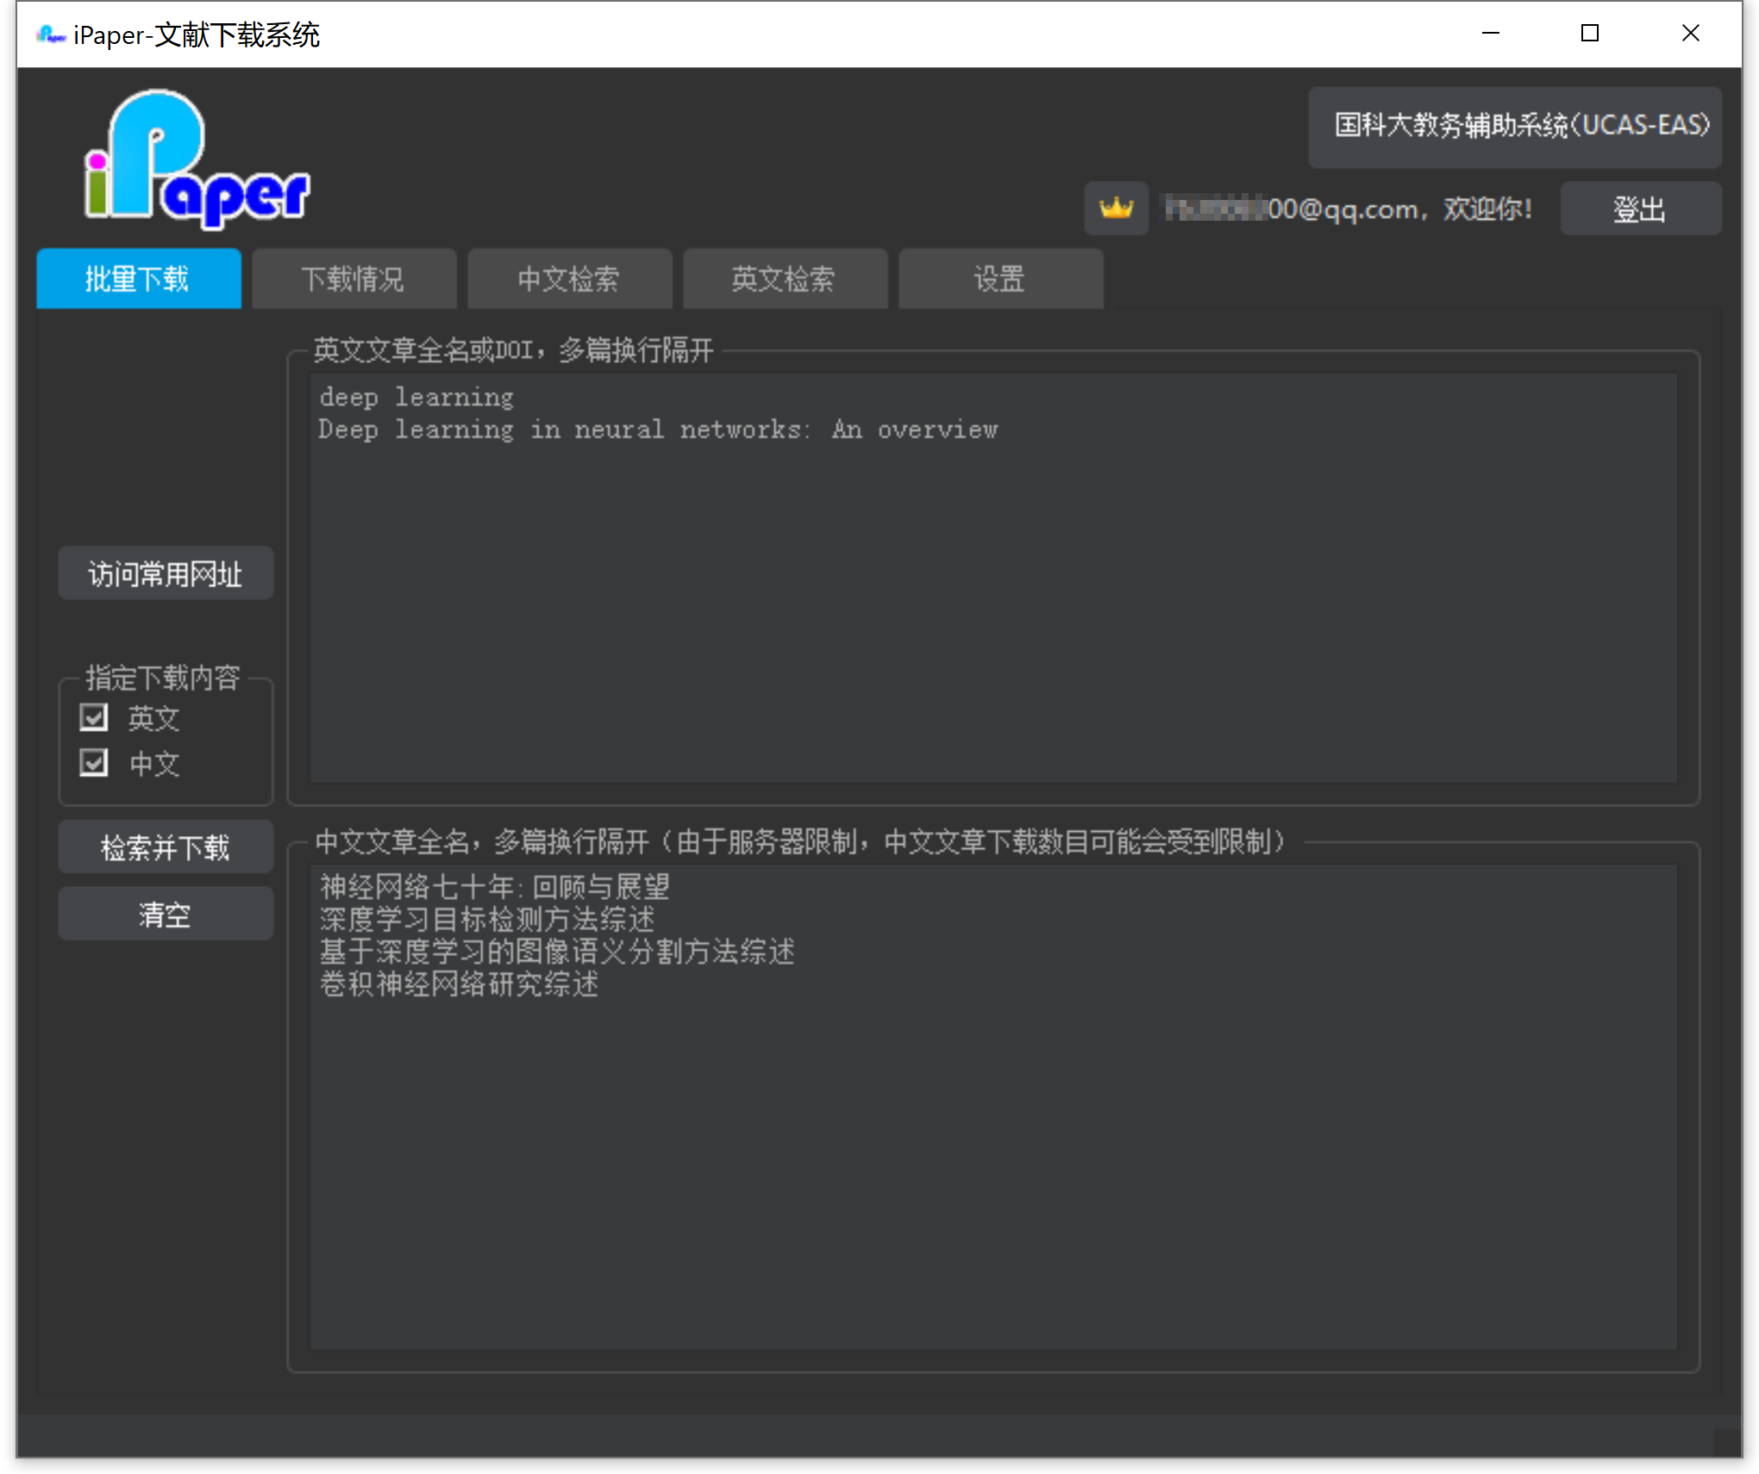Viewport: 1759px width, 1474px height.
Task: Open the 英文检索 tab
Action: (785, 279)
